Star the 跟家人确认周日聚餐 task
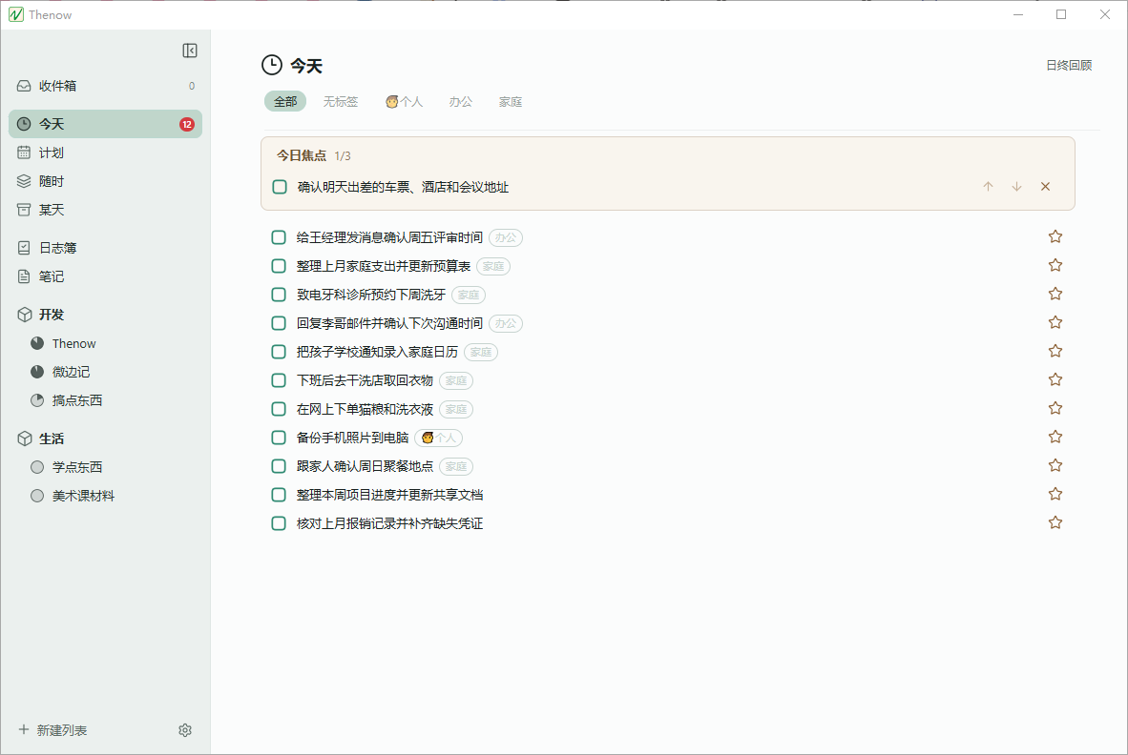The width and height of the screenshot is (1128, 755). coord(1055,465)
